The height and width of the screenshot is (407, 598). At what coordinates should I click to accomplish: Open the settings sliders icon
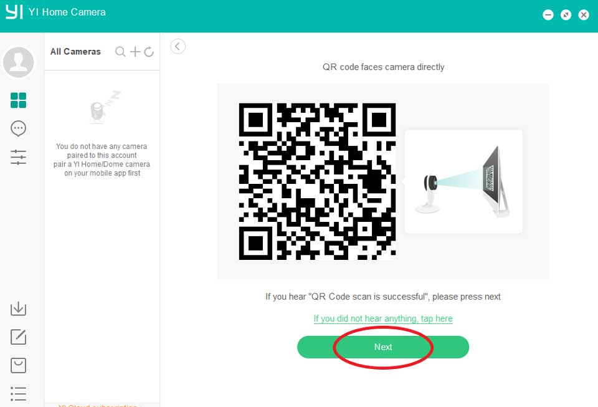coord(19,157)
